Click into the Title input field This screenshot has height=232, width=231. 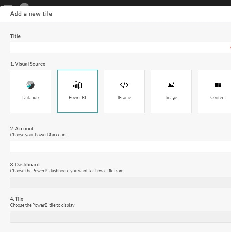point(120,47)
